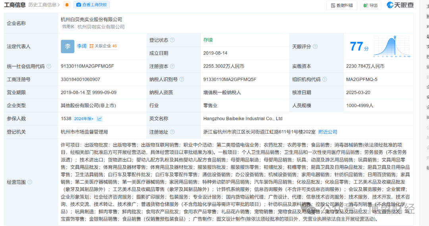Click 导出 export button
Screen dimensions: 429x226
point(371,5)
